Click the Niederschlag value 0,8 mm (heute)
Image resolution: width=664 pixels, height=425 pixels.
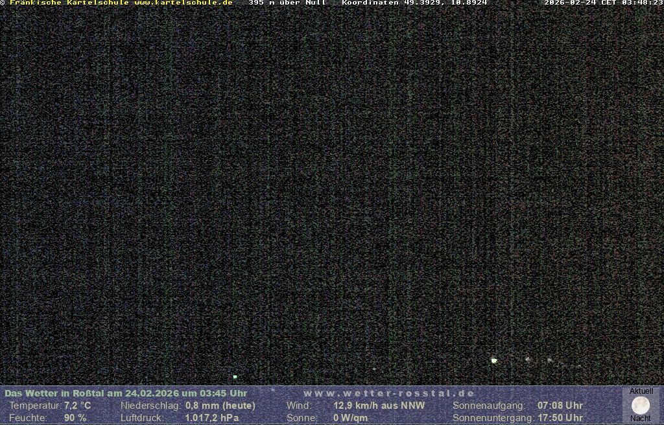[x=220, y=406]
